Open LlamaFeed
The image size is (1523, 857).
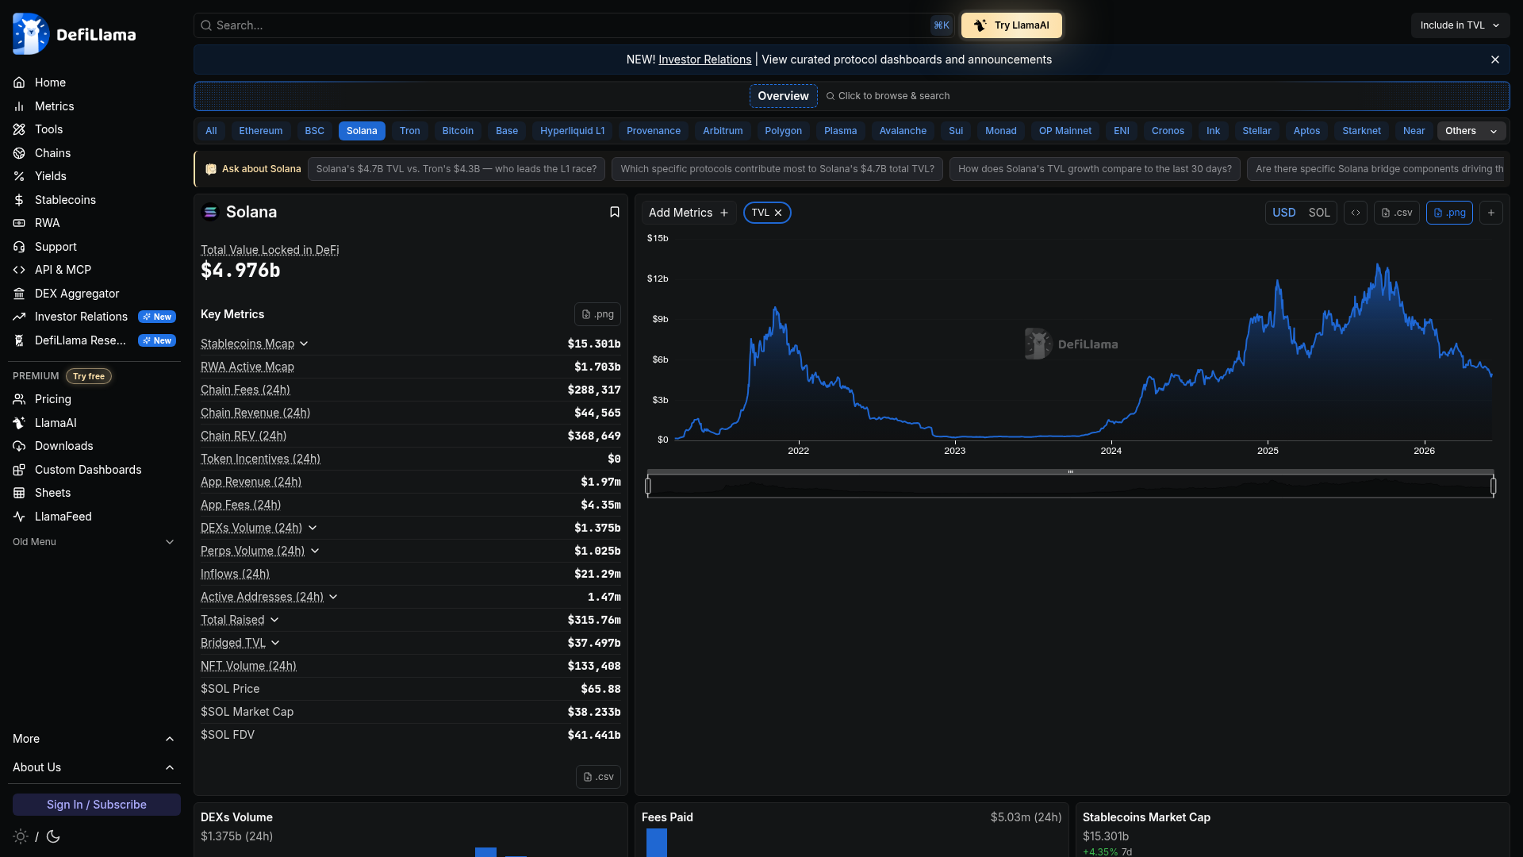(x=63, y=517)
